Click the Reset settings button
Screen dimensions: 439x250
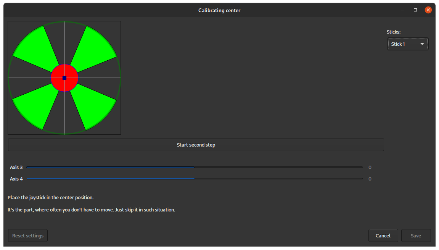27,235
